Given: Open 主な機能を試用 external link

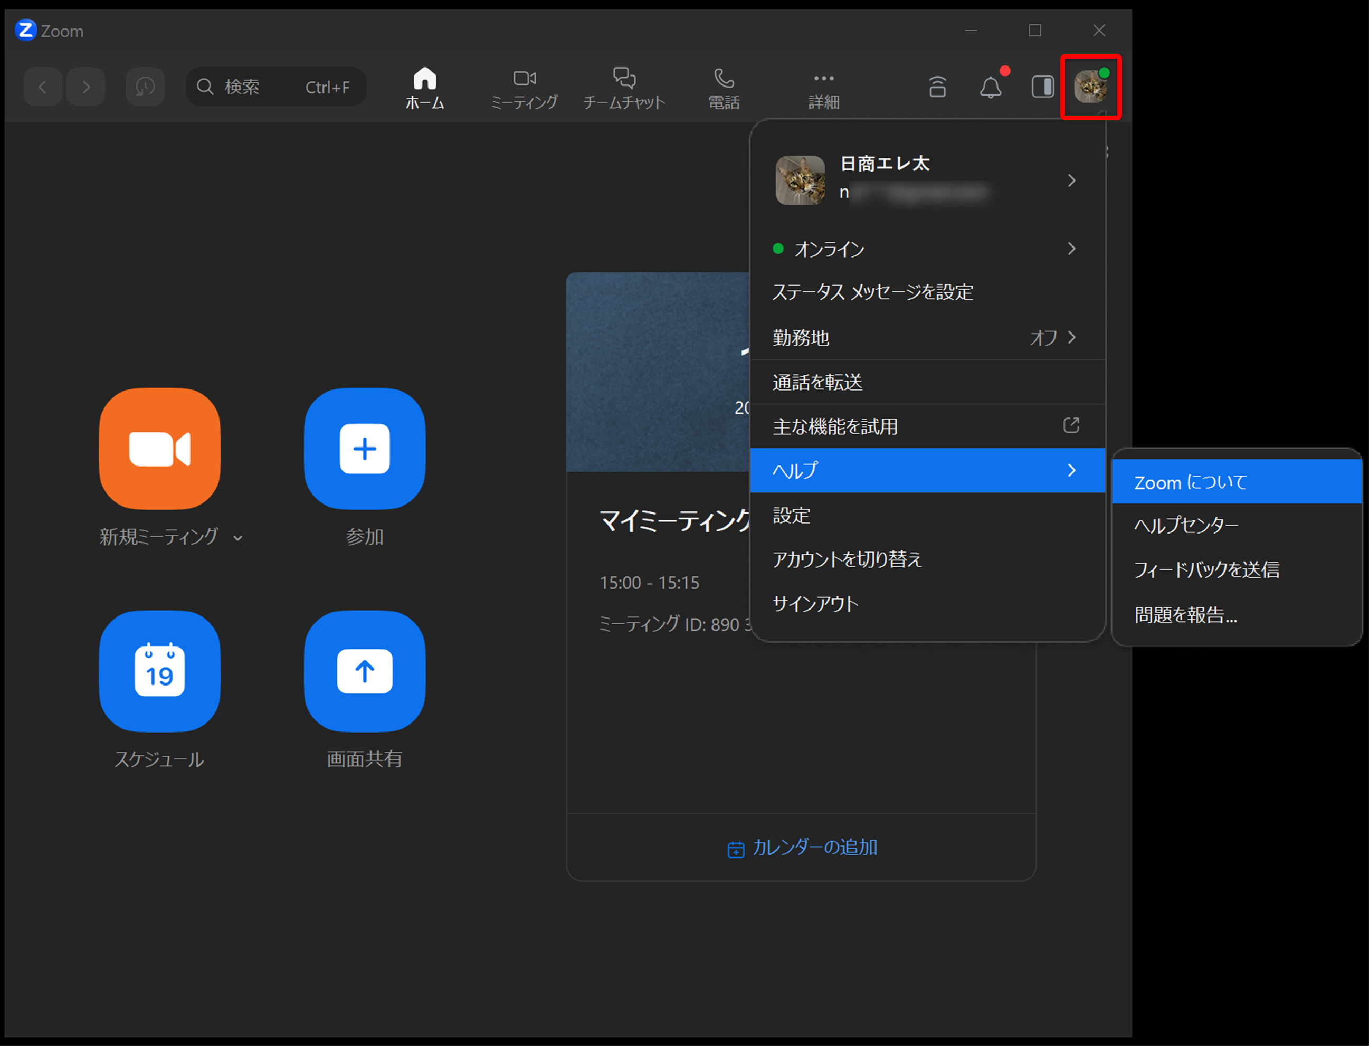Looking at the screenshot, I should click(928, 426).
